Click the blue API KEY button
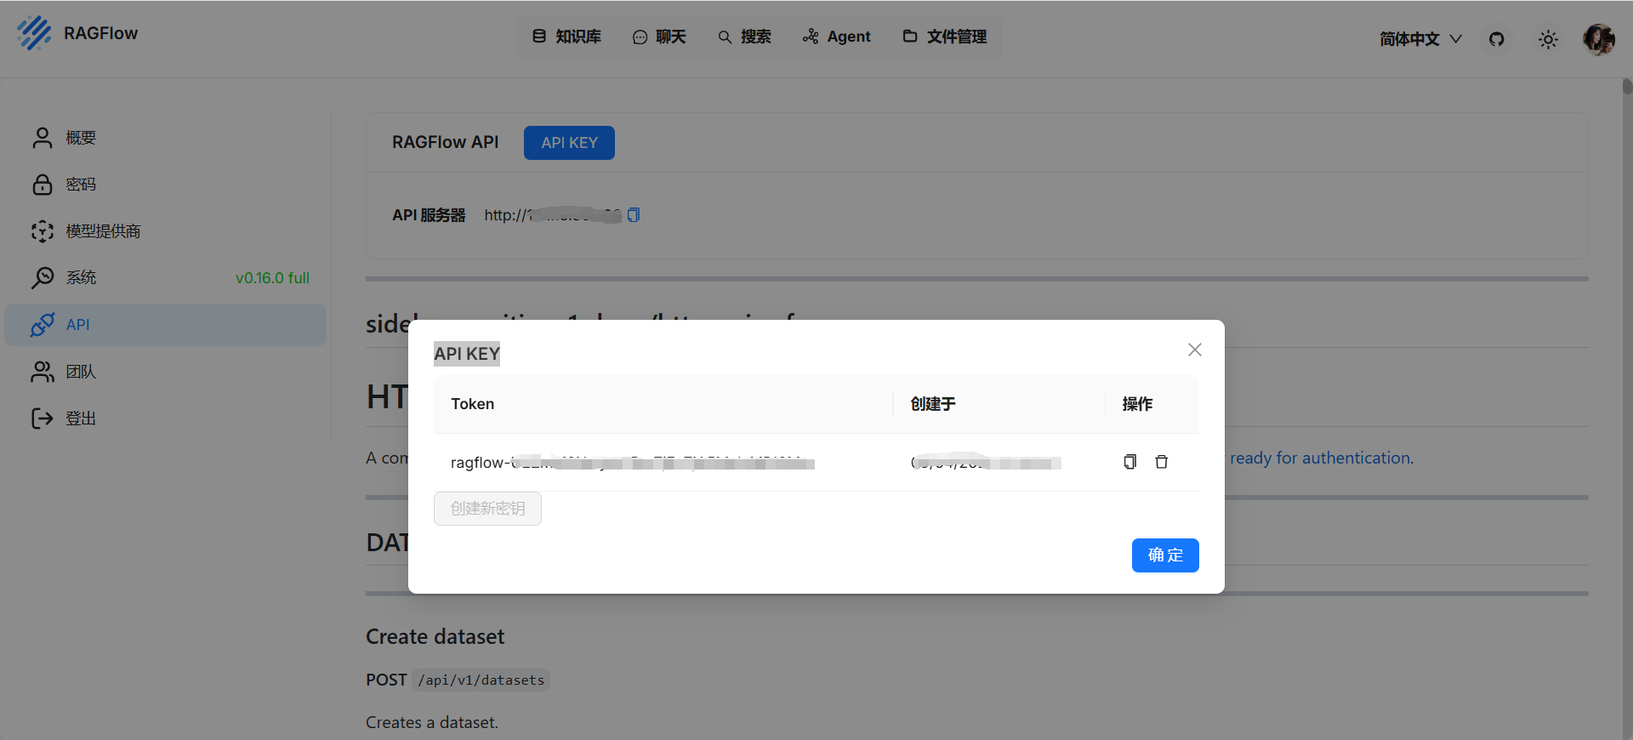The image size is (1633, 740). (x=569, y=143)
